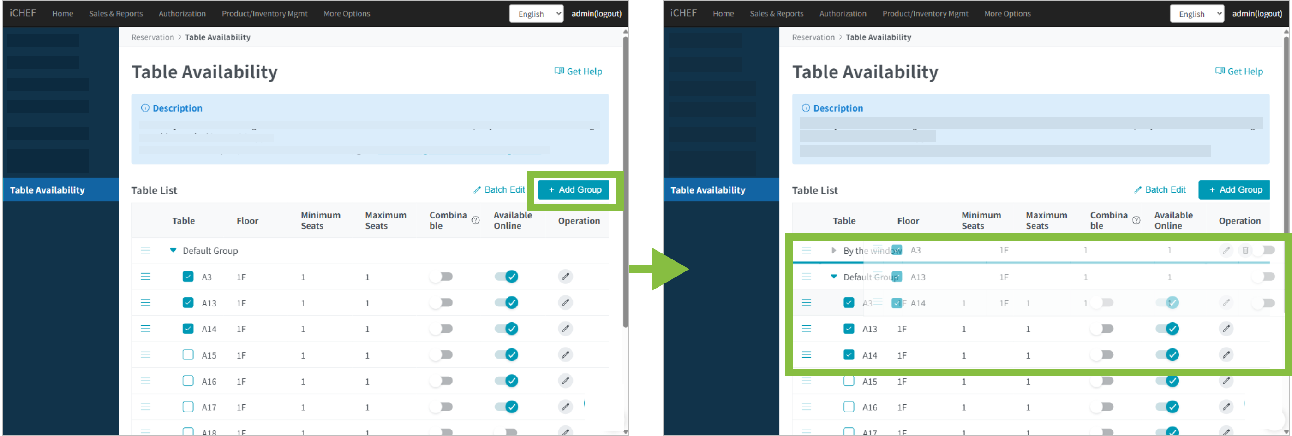1292x436 pixels.
Task: Click the A17 edit pencil in left screenshot
Action: tap(565, 407)
